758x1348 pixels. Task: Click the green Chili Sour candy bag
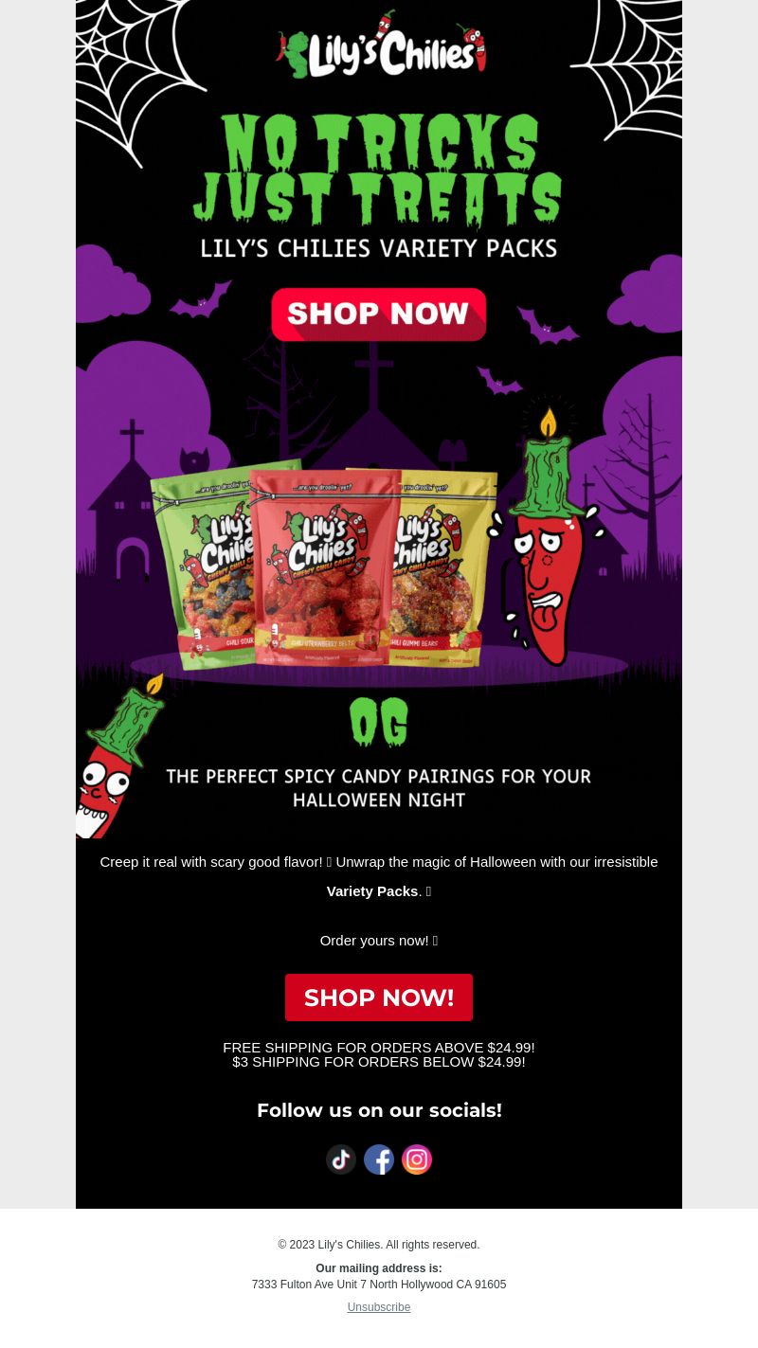[x=213, y=564]
